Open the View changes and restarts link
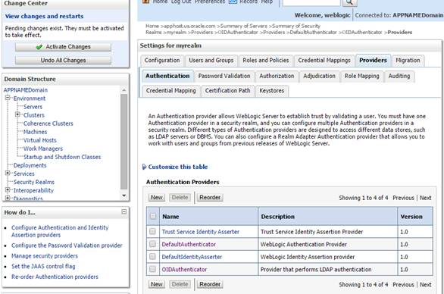The height and width of the screenshot is (294, 444). (44, 16)
